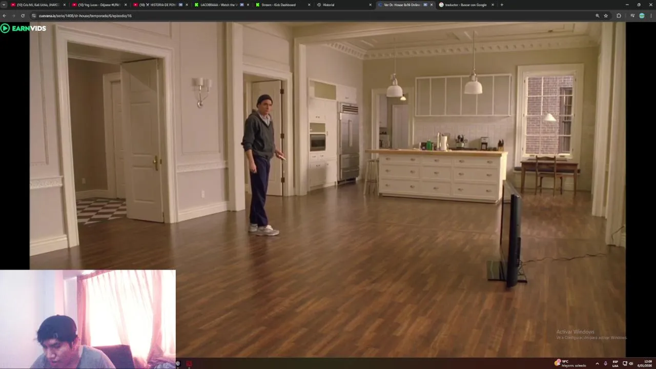This screenshot has height=369, width=656.
Task: Reload the current page
Action: click(23, 16)
